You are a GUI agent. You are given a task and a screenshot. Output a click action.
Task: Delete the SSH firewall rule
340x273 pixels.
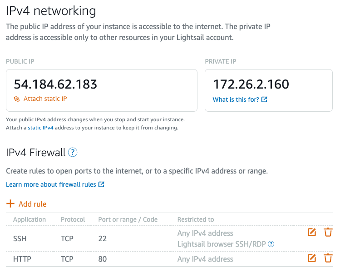(x=328, y=232)
